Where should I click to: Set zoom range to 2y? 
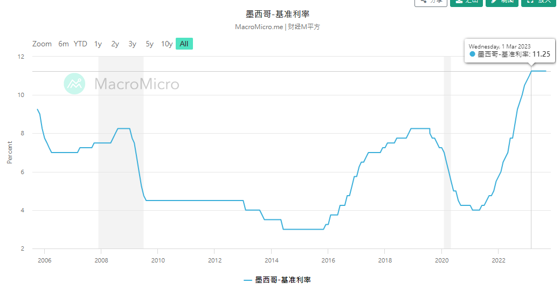click(115, 44)
